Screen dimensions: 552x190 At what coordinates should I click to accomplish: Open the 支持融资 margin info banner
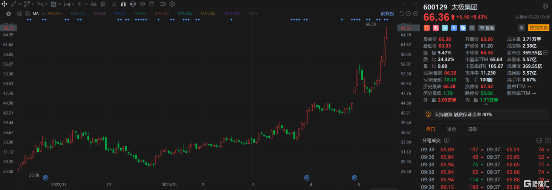point(486,114)
